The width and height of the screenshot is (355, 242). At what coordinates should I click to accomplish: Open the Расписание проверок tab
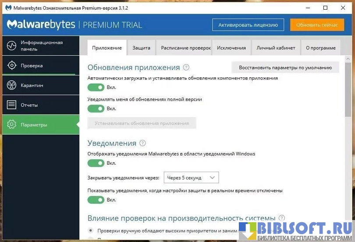click(186, 48)
